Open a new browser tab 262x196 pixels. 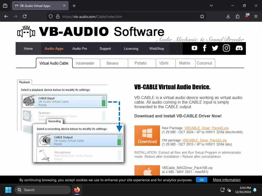(x=74, y=6)
